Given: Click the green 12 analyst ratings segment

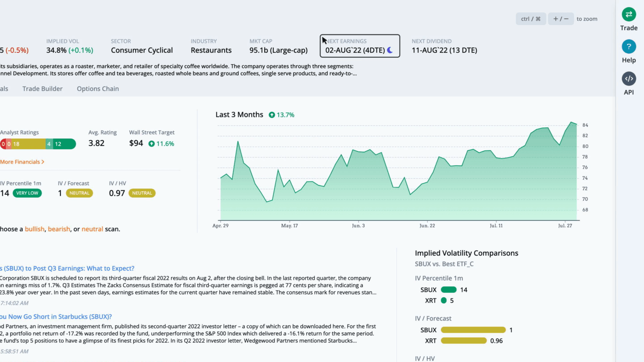Looking at the screenshot, I should click(x=64, y=144).
